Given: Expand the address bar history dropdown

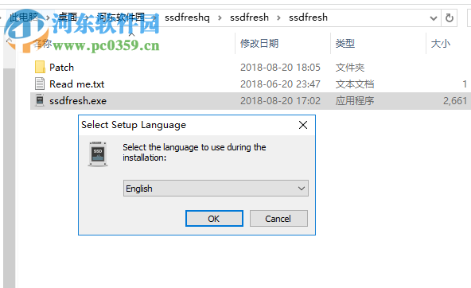Looking at the screenshot, I should pos(433,18).
